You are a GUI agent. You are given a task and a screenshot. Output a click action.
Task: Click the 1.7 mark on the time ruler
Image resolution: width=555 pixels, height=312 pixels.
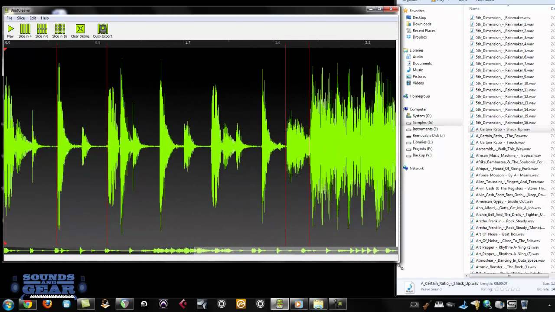(187, 42)
